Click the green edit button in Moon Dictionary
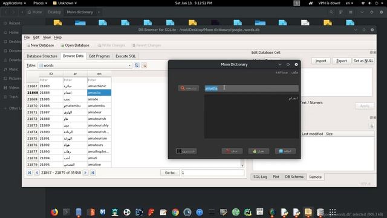387x218 pixels. [x=259, y=151]
